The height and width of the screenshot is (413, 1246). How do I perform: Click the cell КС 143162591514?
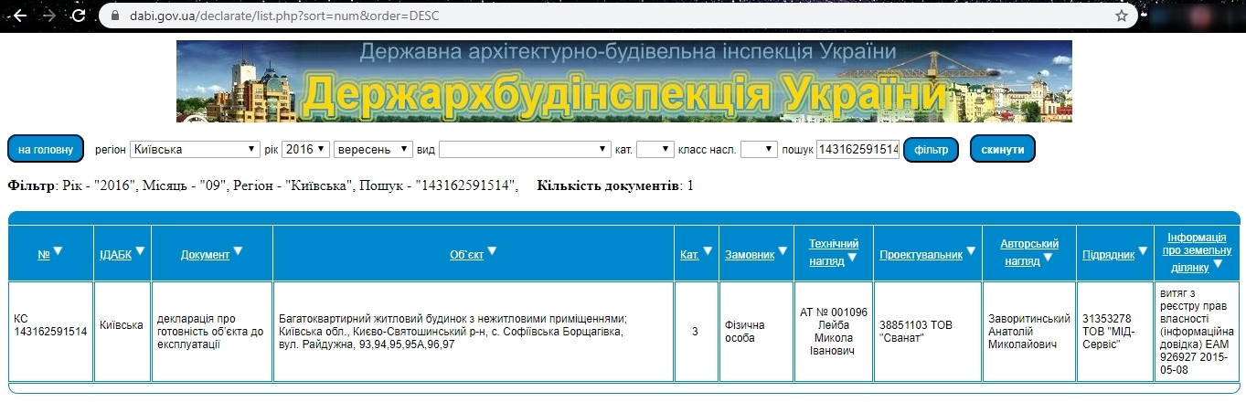[x=51, y=332]
